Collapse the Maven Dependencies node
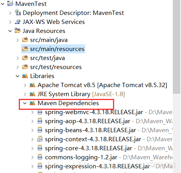The image size is (181, 173). [25, 103]
